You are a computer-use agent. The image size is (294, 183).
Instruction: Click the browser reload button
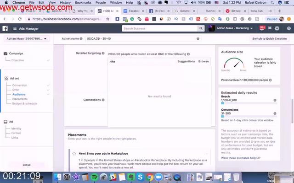(20, 19)
